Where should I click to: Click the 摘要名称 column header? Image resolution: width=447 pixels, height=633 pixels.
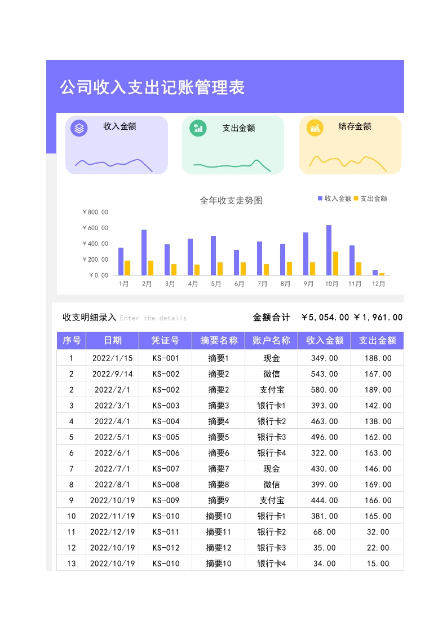218,341
